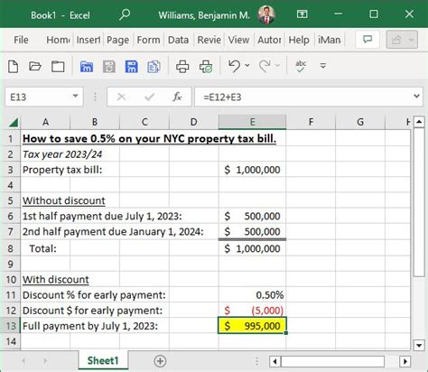Switch to the Automate tab
The height and width of the screenshot is (372, 428).
[269, 40]
